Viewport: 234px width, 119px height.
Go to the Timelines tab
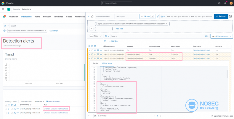tap(59, 17)
